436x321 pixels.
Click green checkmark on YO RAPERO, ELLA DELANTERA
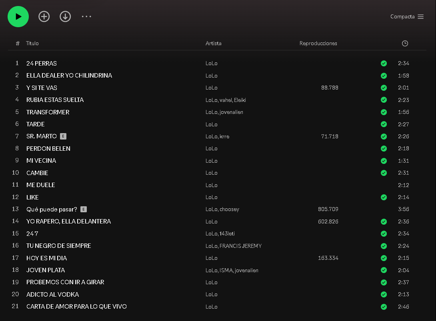click(384, 221)
